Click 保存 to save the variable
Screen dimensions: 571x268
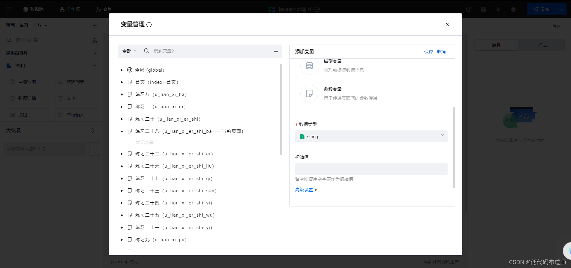429,52
